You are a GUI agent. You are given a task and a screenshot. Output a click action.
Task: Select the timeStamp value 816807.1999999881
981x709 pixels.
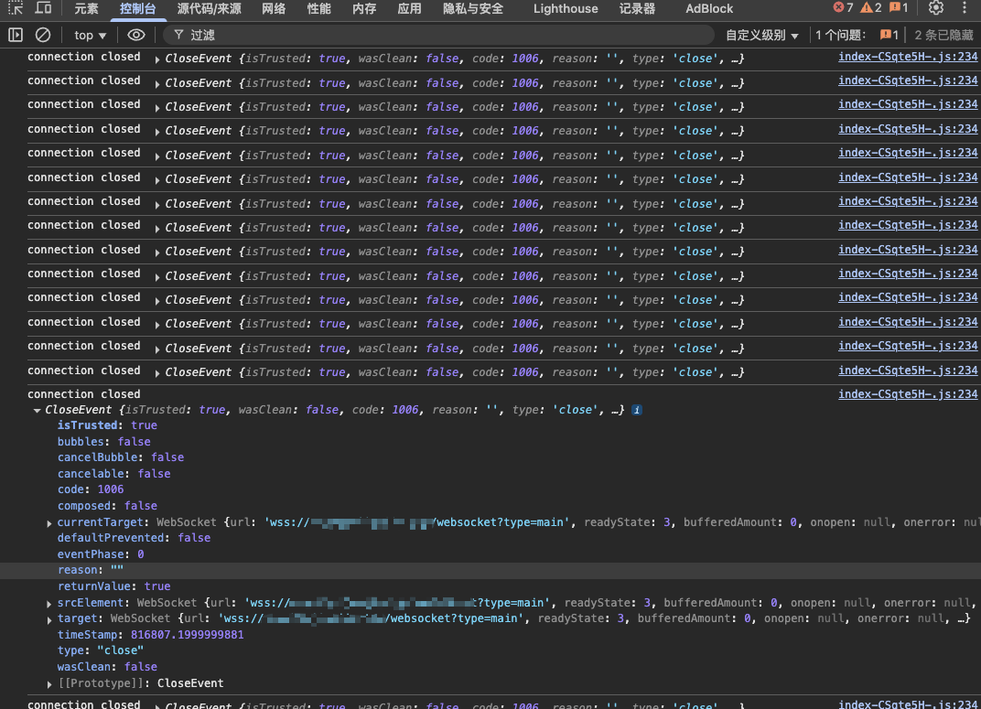click(x=187, y=635)
